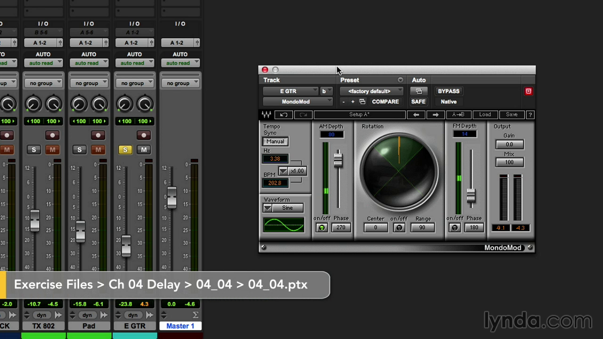
Task: Save the MondoMod preset
Action: pyautogui.click(x=512, y=114)
